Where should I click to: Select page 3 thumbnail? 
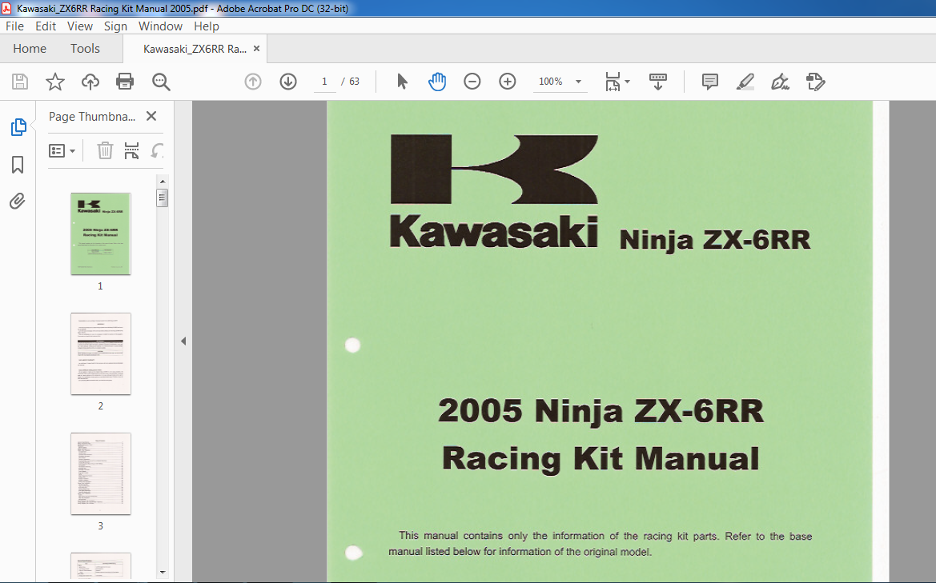tap(100, 473)
